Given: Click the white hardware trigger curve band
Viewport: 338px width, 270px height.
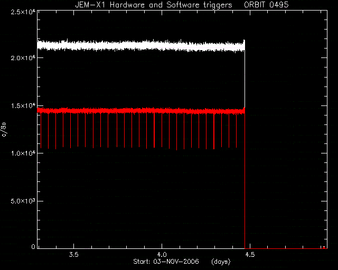Looking at the screenshot, I should point(141,46).
